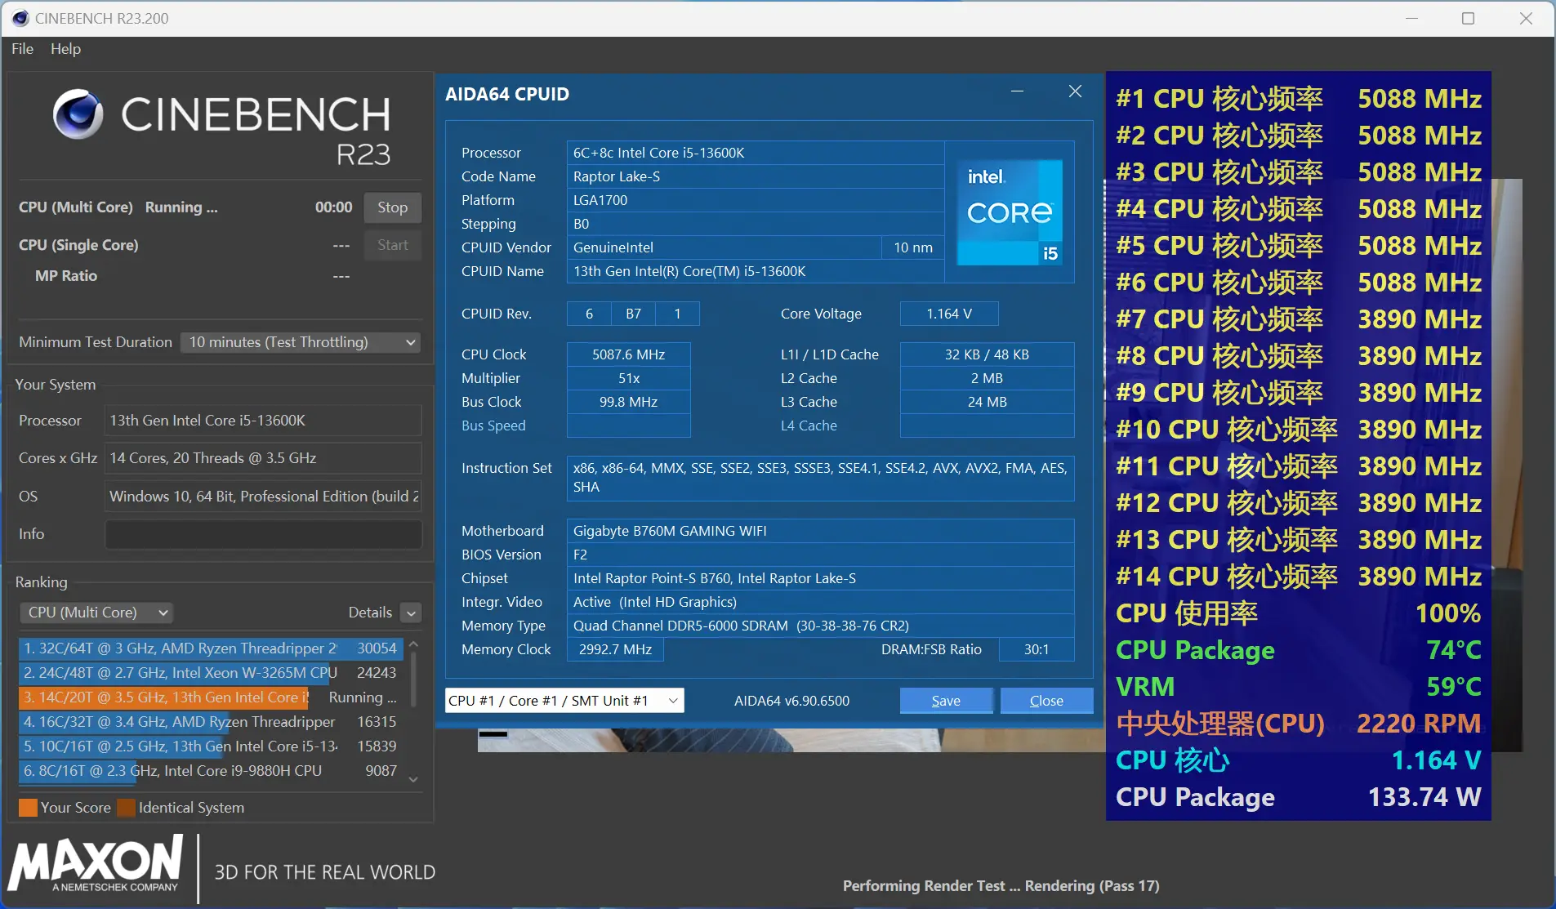The width and height of the screenshot is (1556, 909).
Task: Click the CPU fan 2220 RPM reading
Action: (1298, 724)
